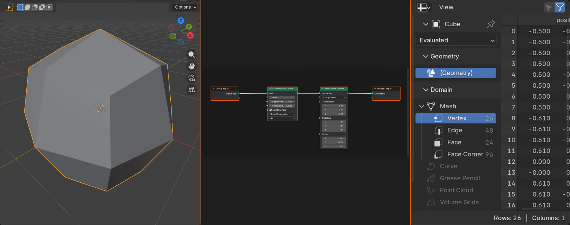This screenshot has width=570, height=225.
Task: Open the Components dropdown in Transform node
Action: pos(334,97)
